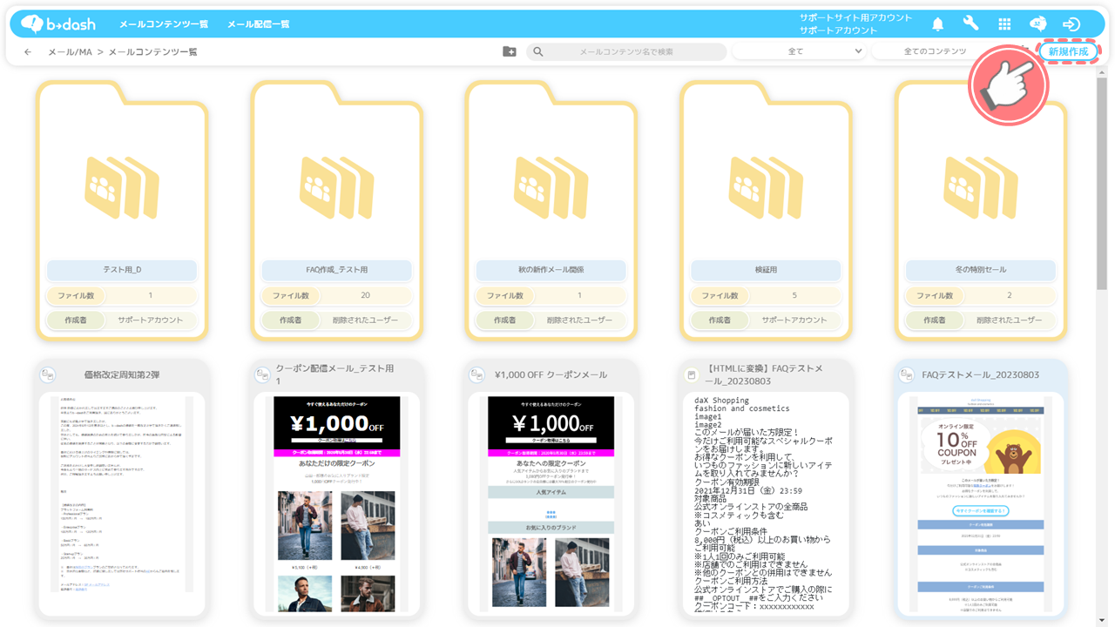Focus the メールコンテンツ名で検索 search field

(x=626, y=52)
